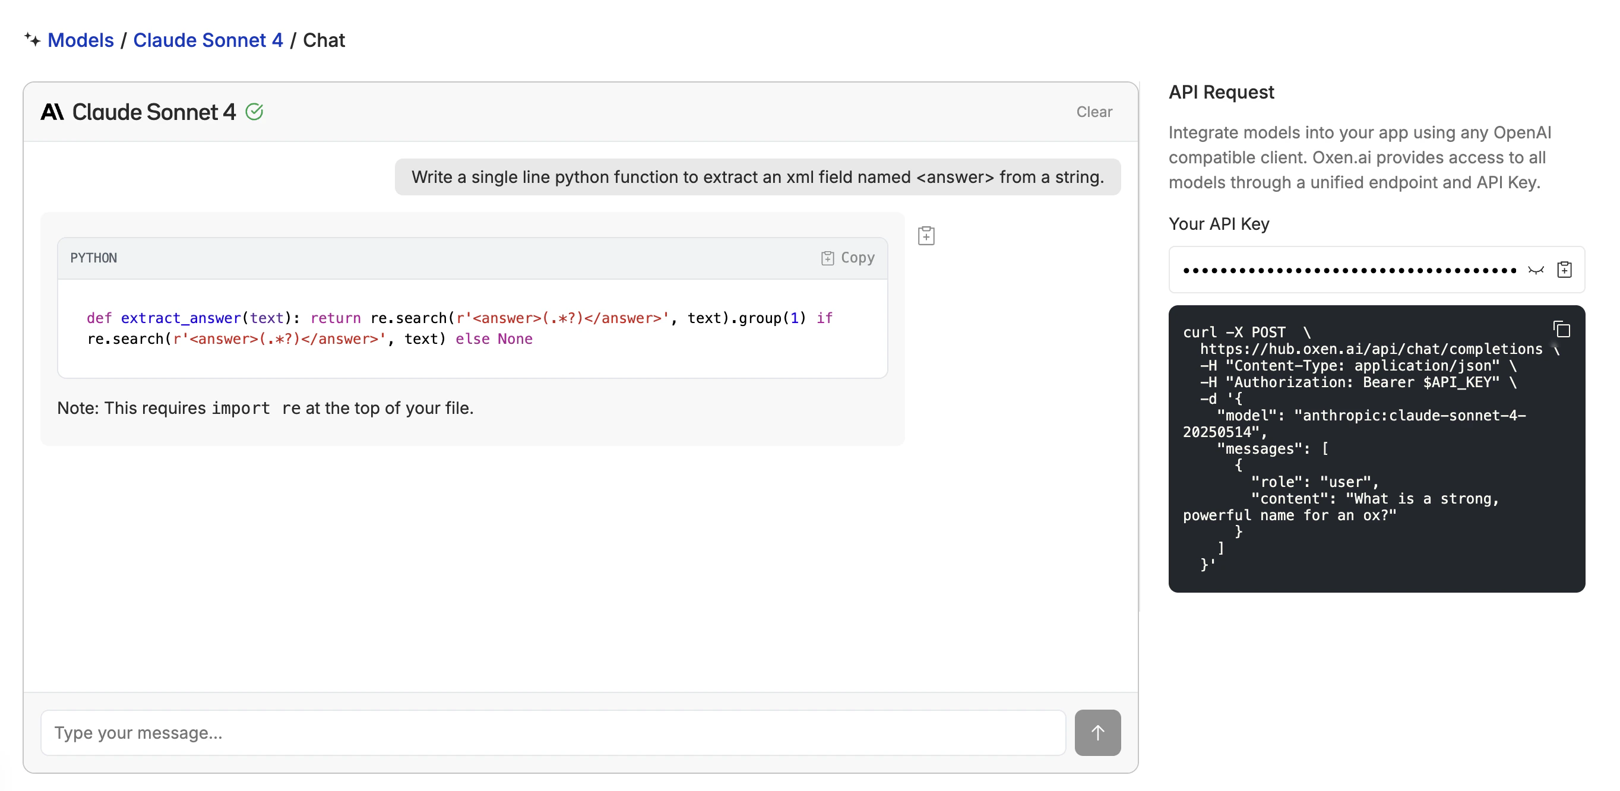
Task: Click the PYTHON label on the code block
Action: click(x=94, y=258)
